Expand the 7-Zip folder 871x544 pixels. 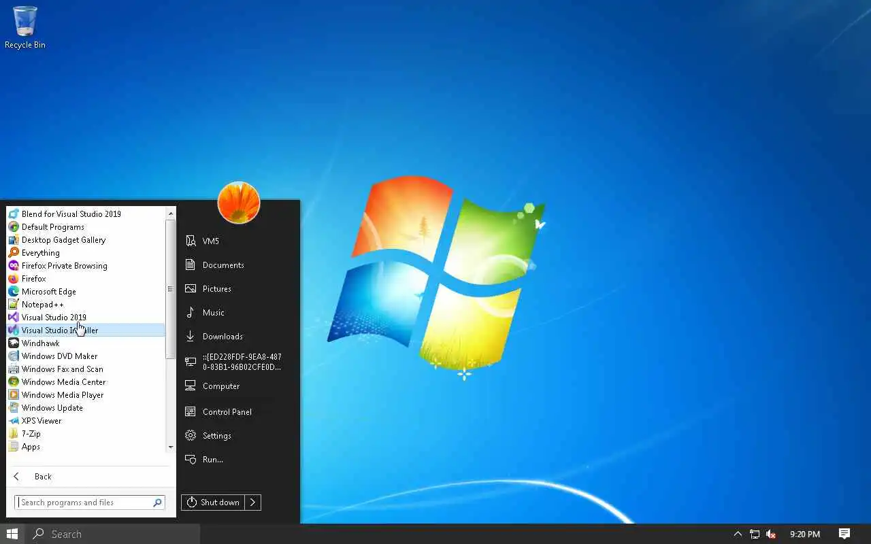point(86,433)
